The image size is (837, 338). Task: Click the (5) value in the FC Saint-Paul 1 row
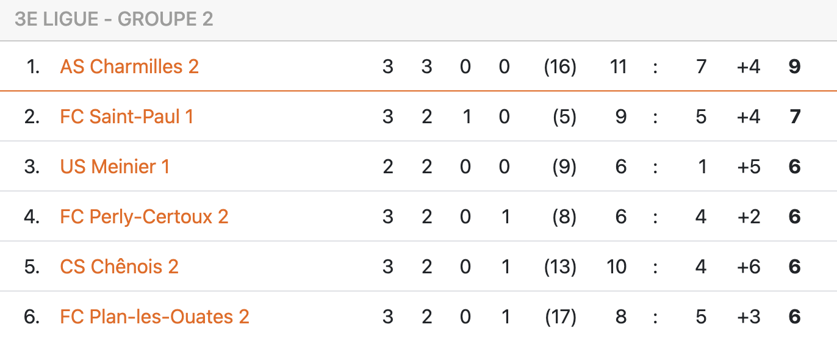564,117
